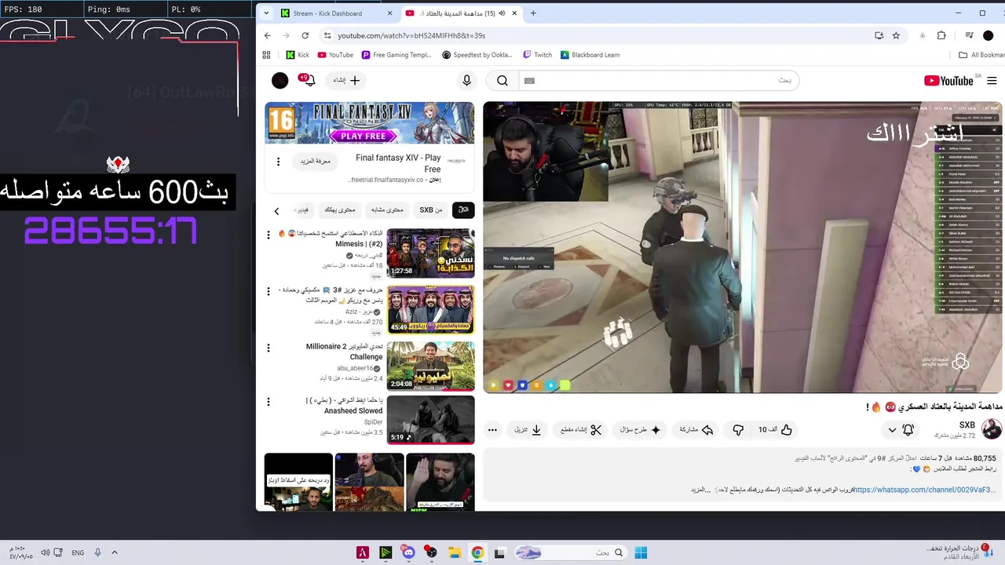Open Anasheed Slowed video thumbnail
This screenshot has height=565, width=1005.
(430, 420)
